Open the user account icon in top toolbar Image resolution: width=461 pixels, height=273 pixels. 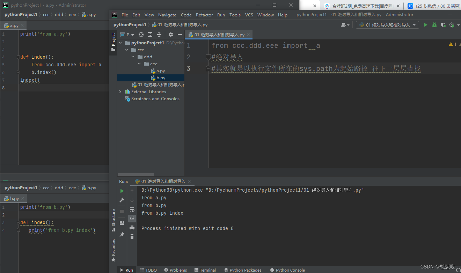click(345, 25)
